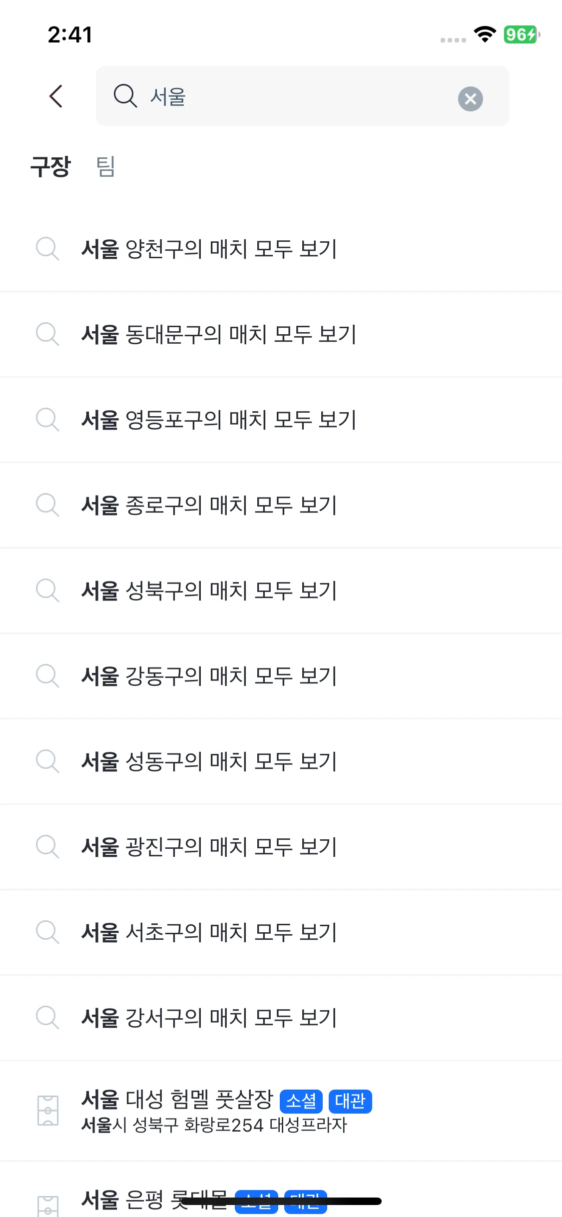Tap search icon beside 광진구 suggestion

pyautogui.click(x=47, y=846)
